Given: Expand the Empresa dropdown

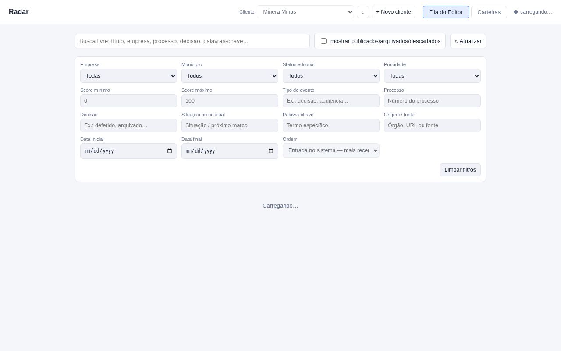Looking at the screenshot, I should (128, 76).
